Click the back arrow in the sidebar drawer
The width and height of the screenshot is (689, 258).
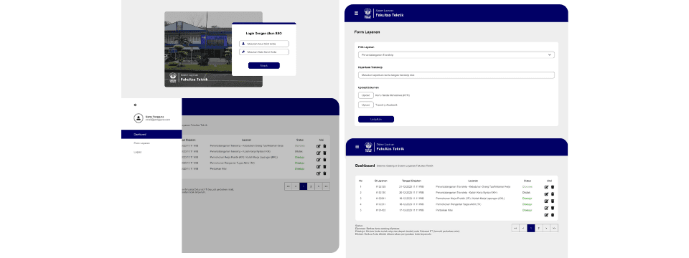point(136,105)
